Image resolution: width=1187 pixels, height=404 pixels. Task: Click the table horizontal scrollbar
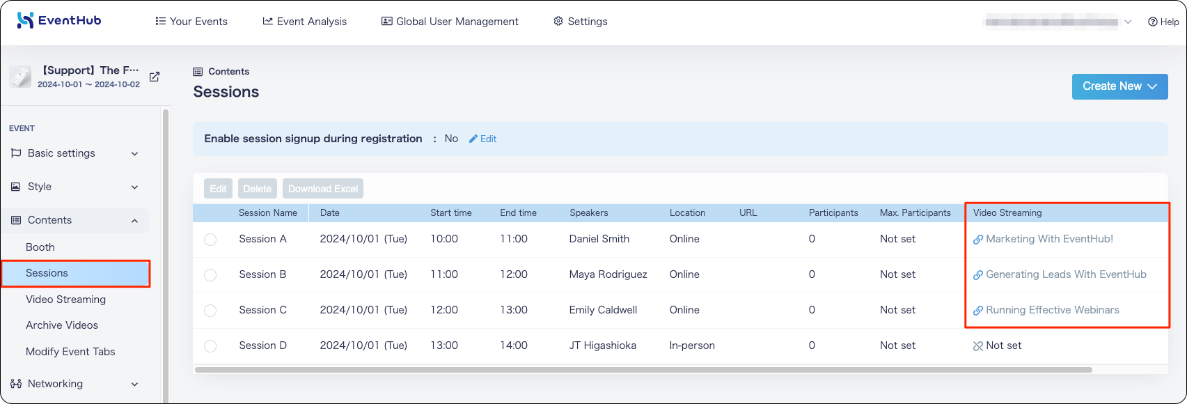(643, 370)
